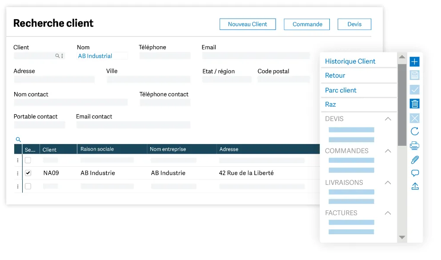Click the Etat / région input field
Image resolution: width=441 pixels, height=260 pixels.
tap(227, 79)
